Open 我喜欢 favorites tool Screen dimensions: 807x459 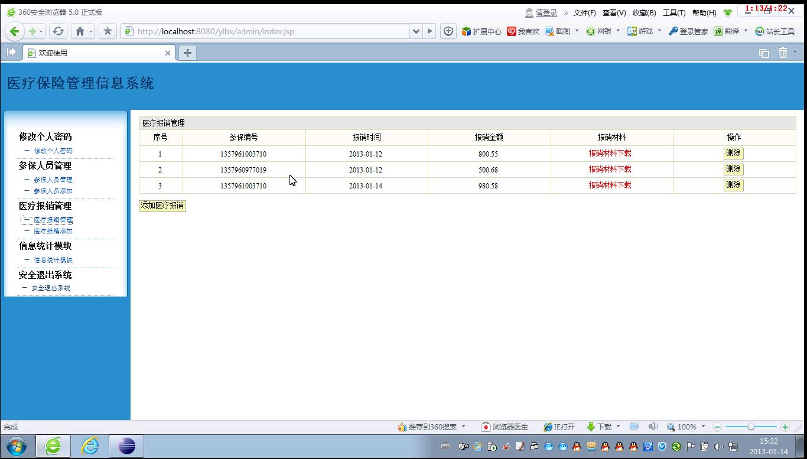[x=523, y=31]
